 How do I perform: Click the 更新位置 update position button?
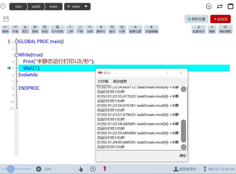click(x=197, y=19)
